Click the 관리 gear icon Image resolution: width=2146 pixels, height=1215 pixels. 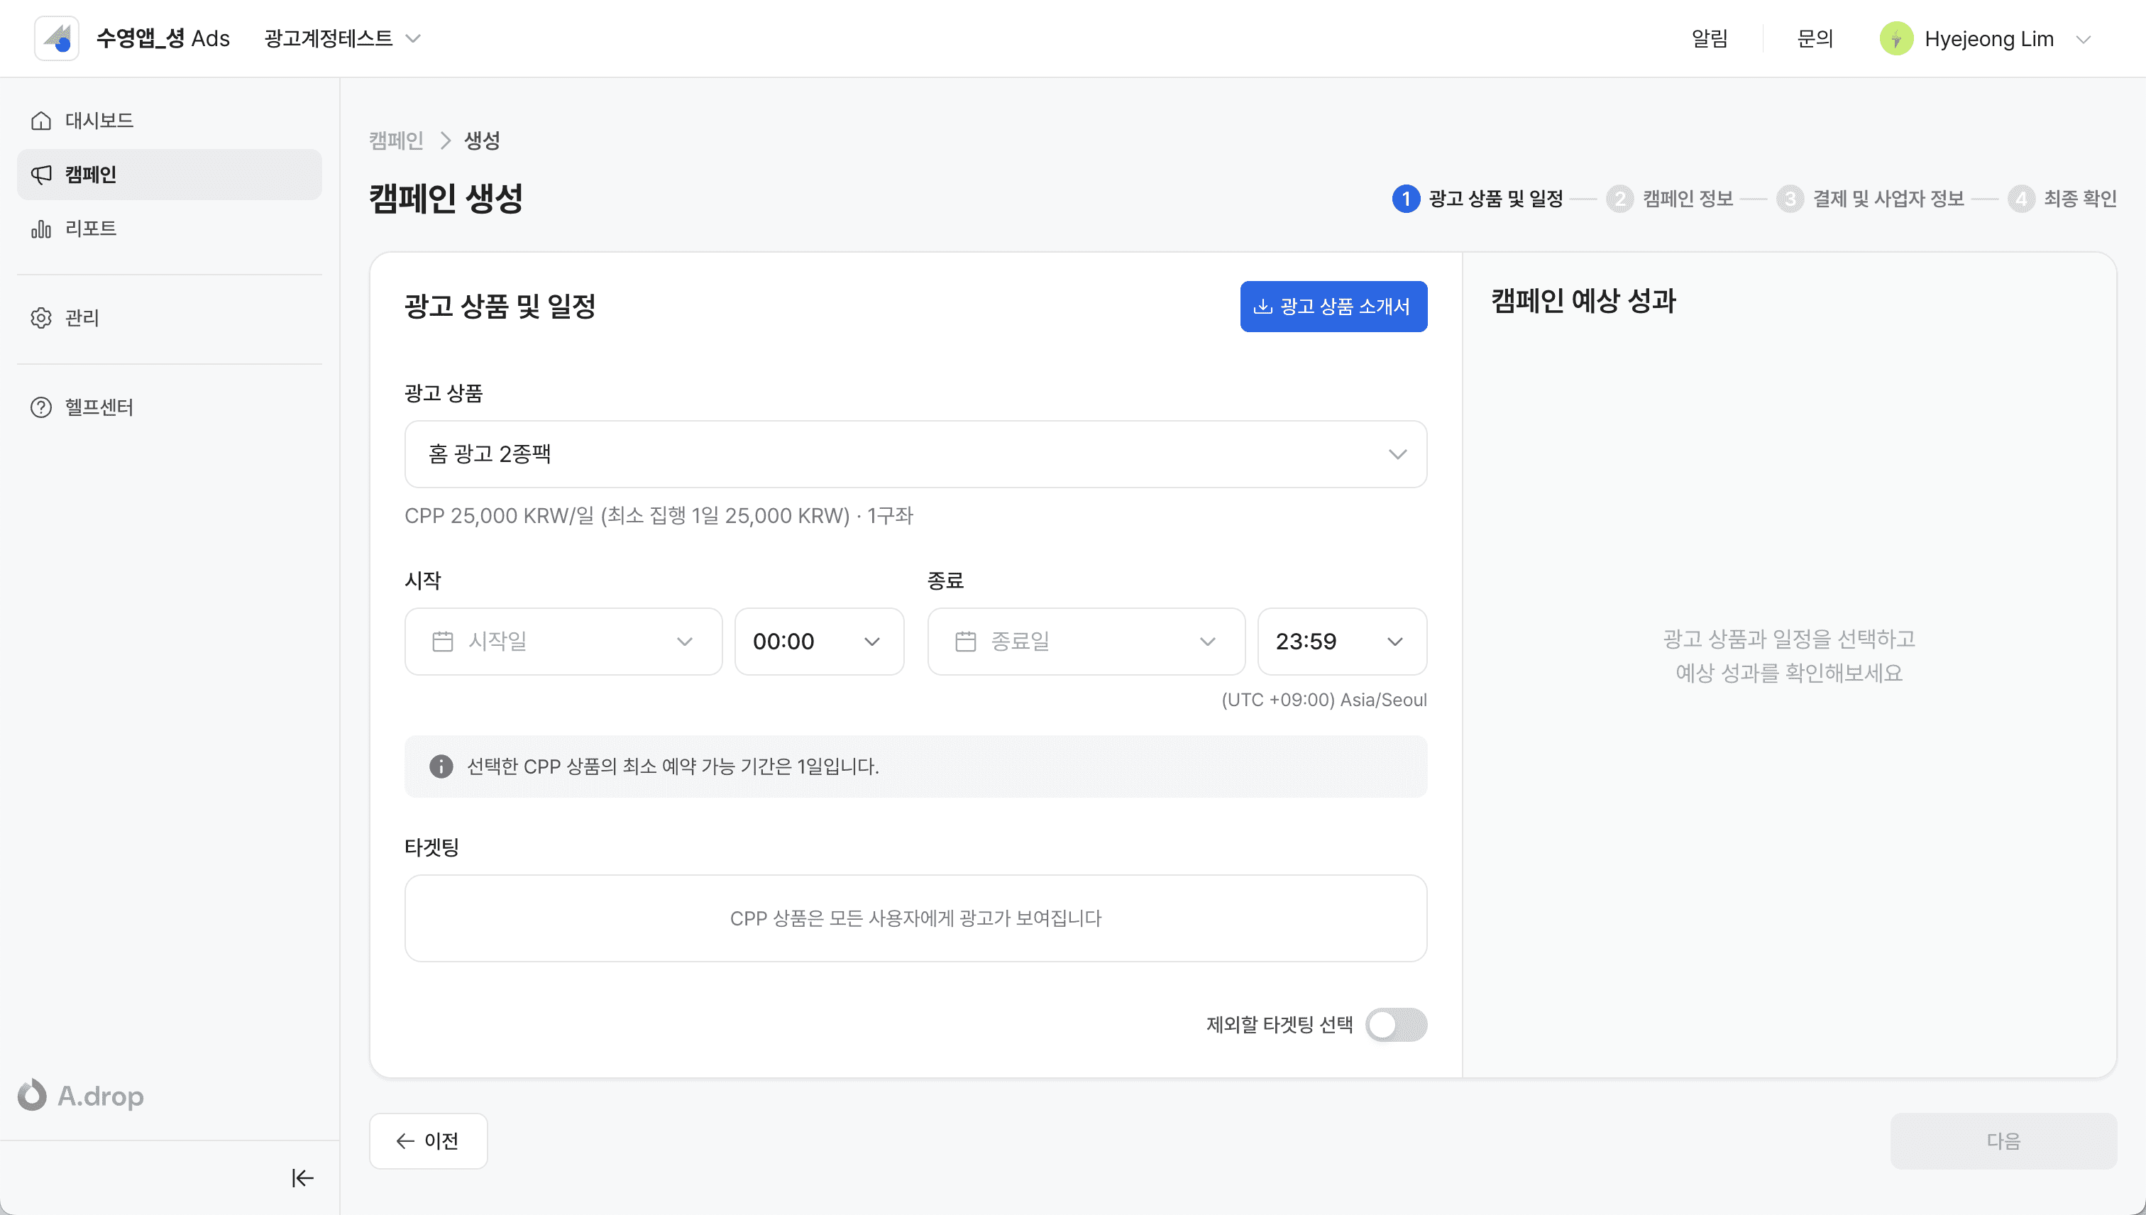click(41, 318)
